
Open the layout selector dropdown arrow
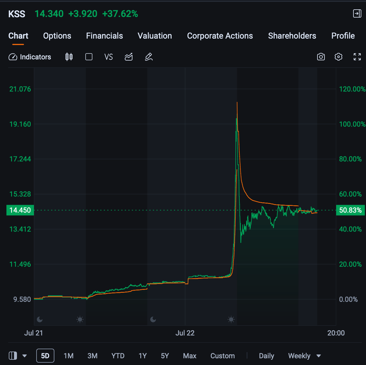pyautogui.click(x=25, y=356)
